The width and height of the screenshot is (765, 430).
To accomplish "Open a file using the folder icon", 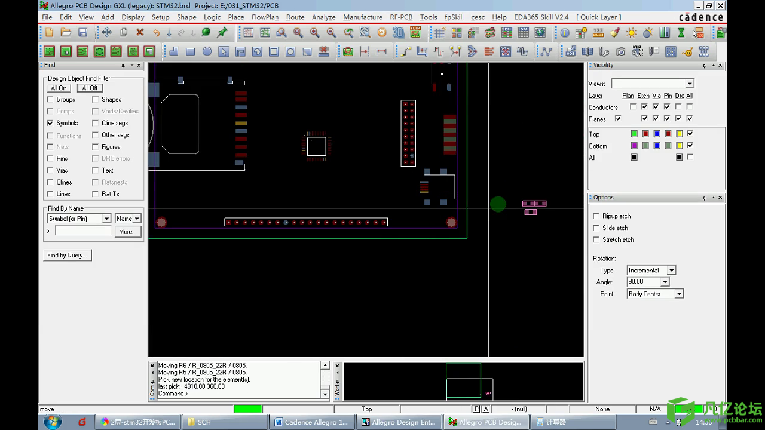I will (x=66, y=32).
